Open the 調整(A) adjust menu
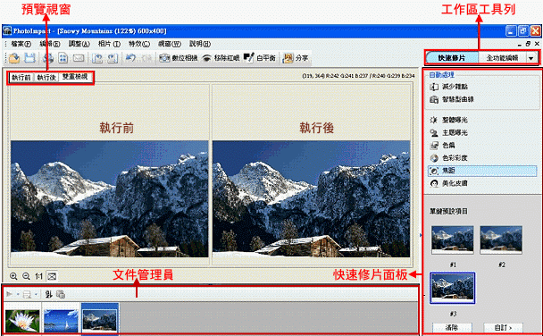Viewport: 543px width, 336px height. (x=79, y=44)
